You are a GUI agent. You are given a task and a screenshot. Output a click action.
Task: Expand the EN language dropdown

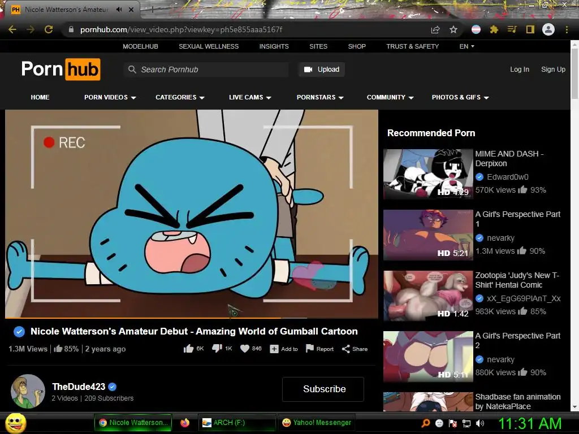tap(466, 46)
